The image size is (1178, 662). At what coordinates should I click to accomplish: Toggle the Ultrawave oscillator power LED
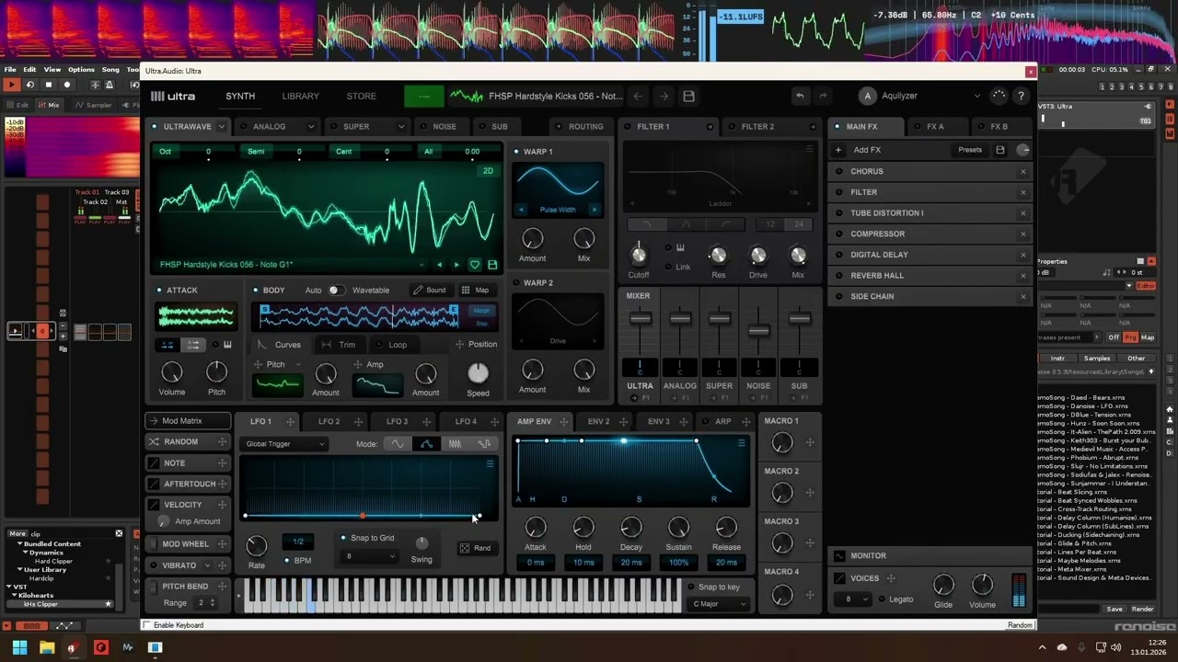[155, 127]
